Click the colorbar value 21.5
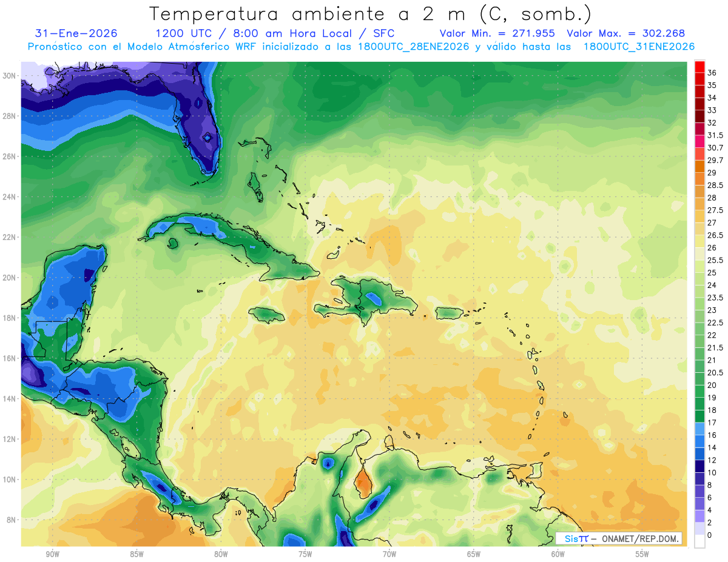Screen dimensions: 728x562 coord(715,347)
